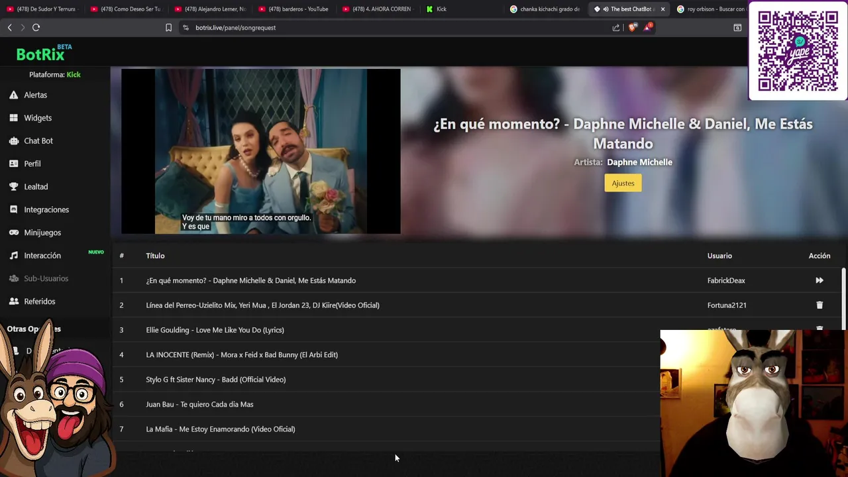Click the Interacción music note icon
The width and height of the screenshot is (848, 477).
pyautogui.click(x=13, y=255)
